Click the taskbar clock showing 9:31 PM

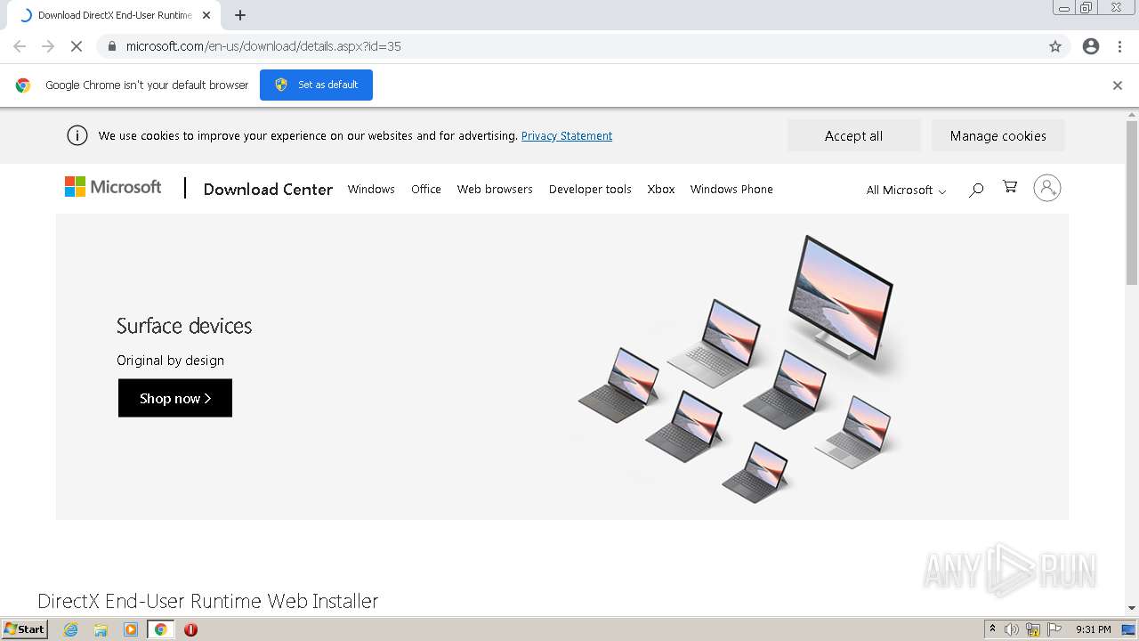pos(1094,629)
